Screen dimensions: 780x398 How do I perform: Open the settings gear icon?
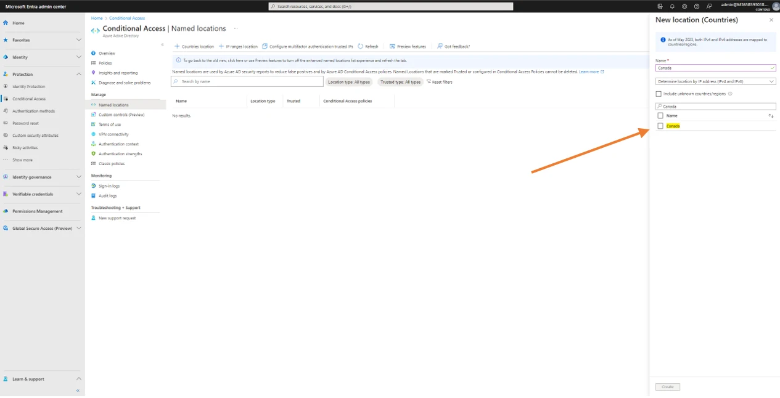tap(684, 6)
